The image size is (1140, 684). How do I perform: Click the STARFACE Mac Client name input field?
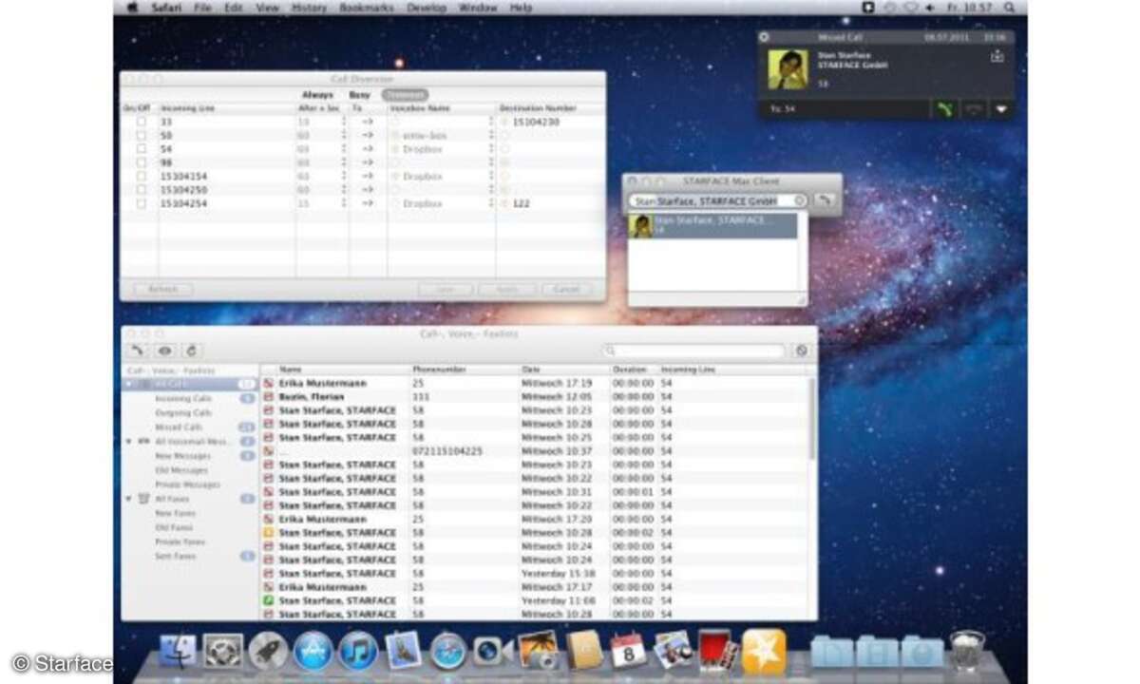(718, 200)
